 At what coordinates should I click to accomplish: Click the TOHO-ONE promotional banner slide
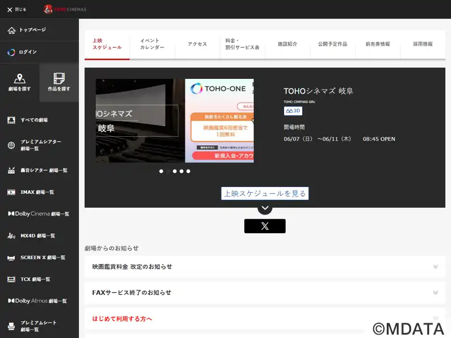pos(219,121)
